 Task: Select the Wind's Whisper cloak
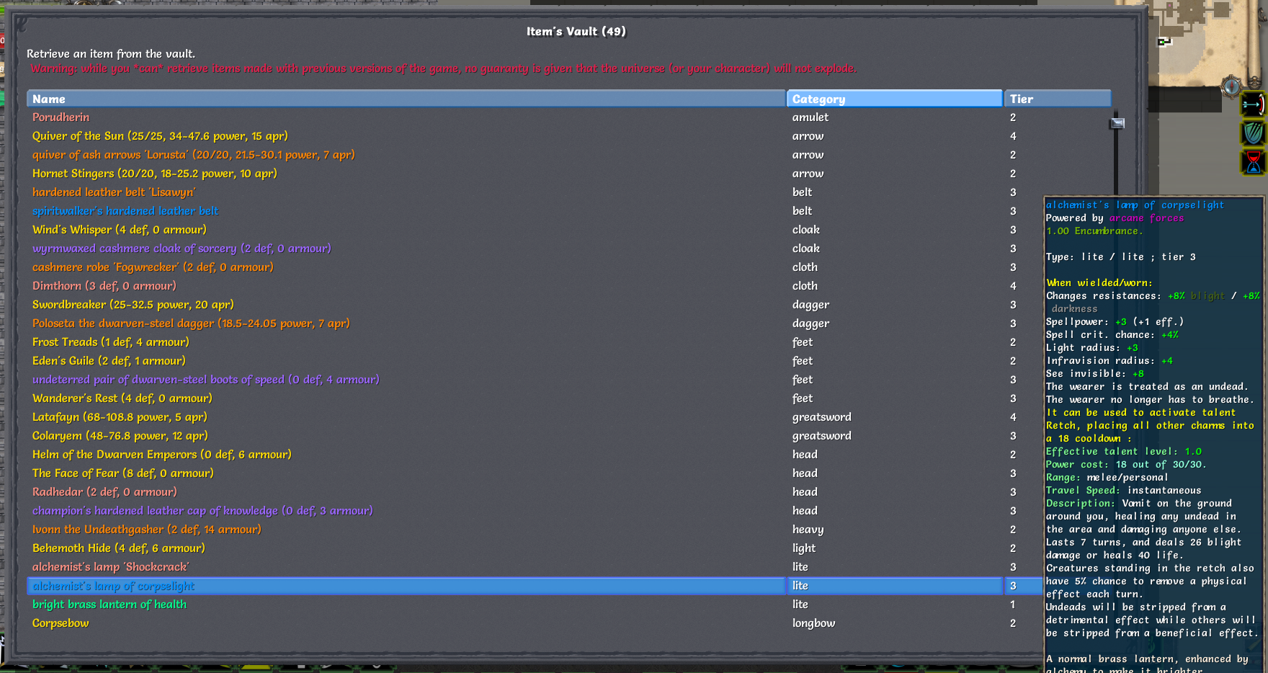406,230
